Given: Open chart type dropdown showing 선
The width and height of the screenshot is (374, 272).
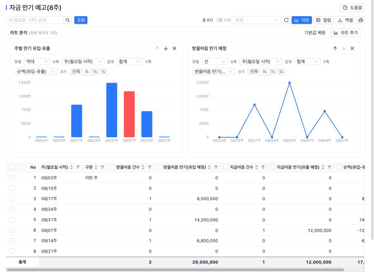Looking at the screenshot, I should click(215, 62).
